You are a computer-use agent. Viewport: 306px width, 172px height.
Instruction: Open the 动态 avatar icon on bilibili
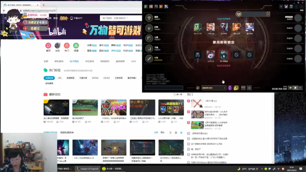(x=57, y=45)
